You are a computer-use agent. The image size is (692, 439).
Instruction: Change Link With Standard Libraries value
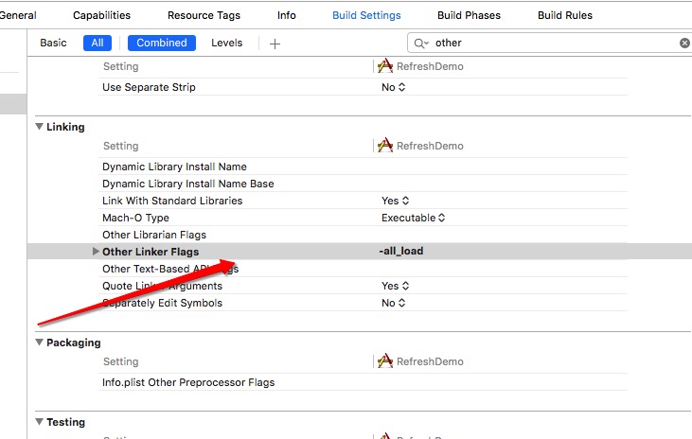395,201
